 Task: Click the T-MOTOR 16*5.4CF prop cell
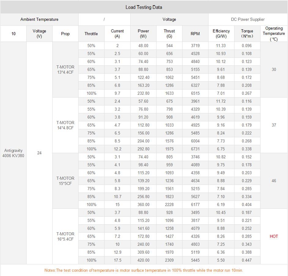(x=65, y=236)
